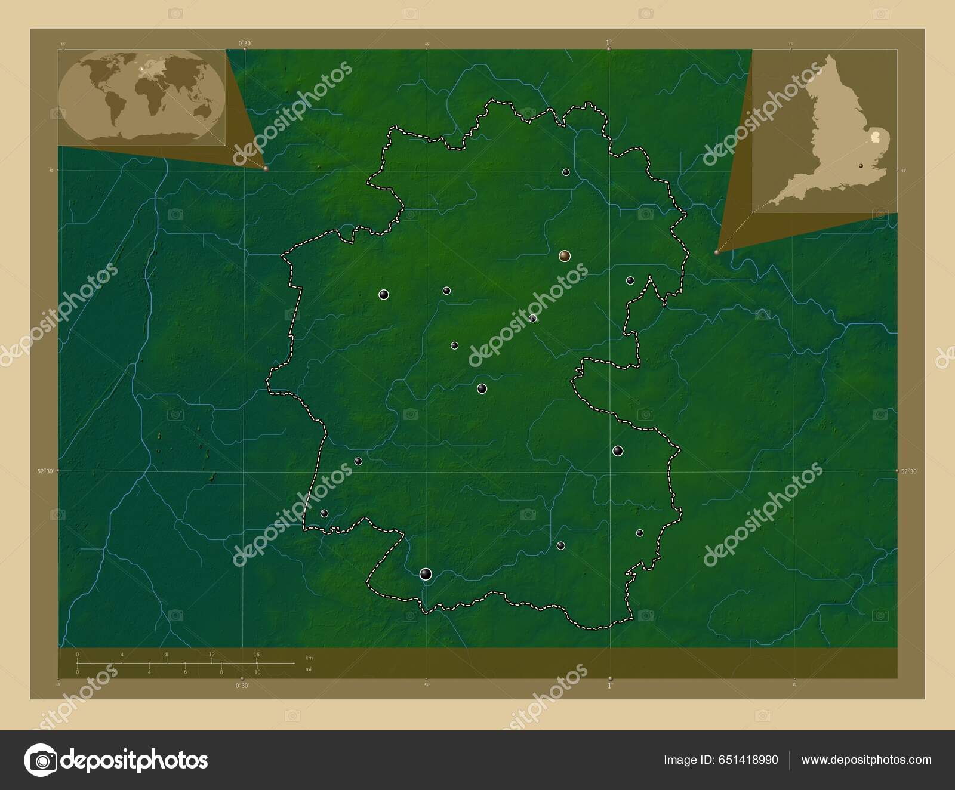
Task: Select the large capital city marker near center
Action: (x=563, y=254)
